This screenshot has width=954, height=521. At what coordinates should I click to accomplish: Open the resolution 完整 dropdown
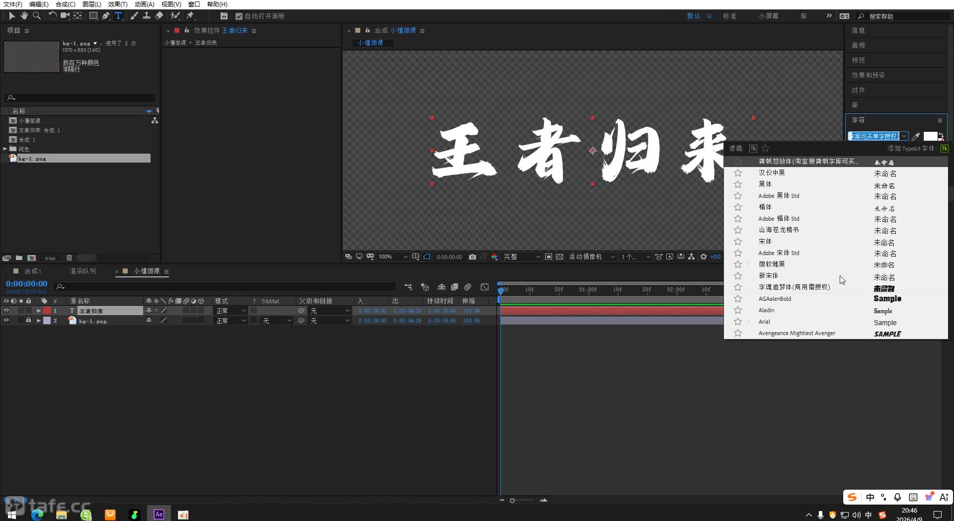(x=522, y=257)
